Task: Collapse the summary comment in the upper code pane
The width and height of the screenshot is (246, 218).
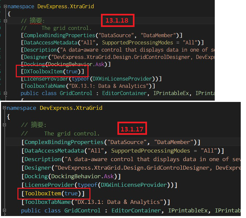Action: [x=5, y=21]
